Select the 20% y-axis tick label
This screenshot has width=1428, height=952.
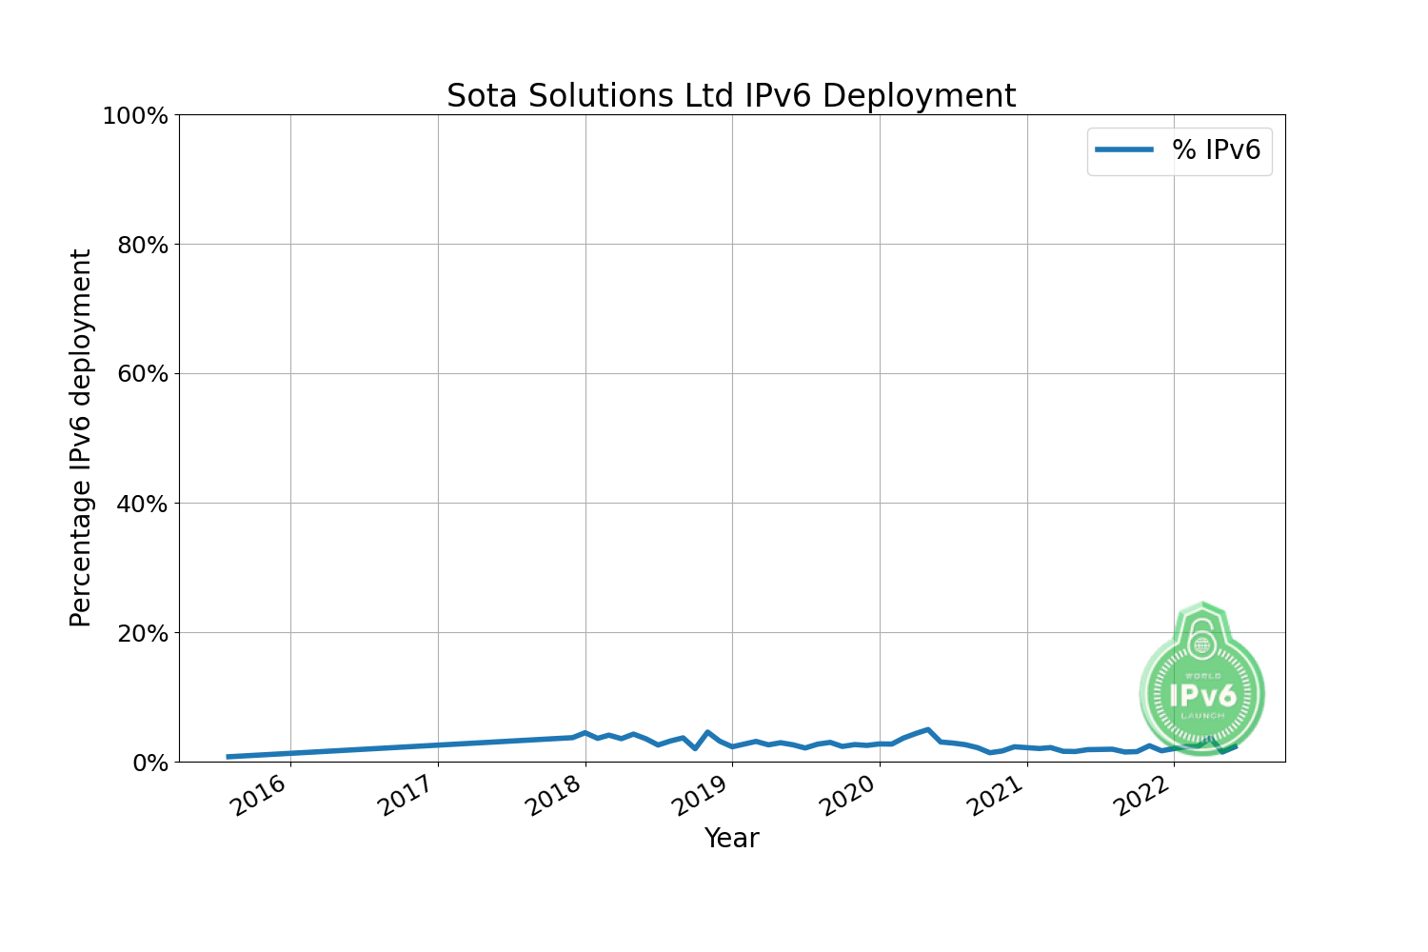[142, 633]
